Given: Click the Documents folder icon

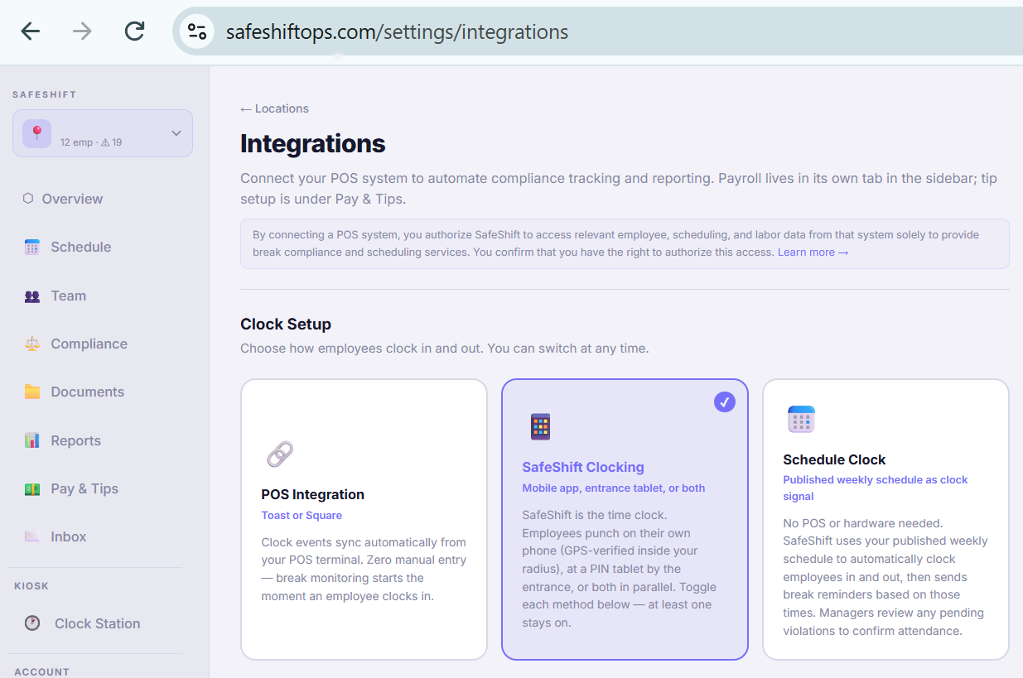Looking at the screenshot, I should (32, 392).
